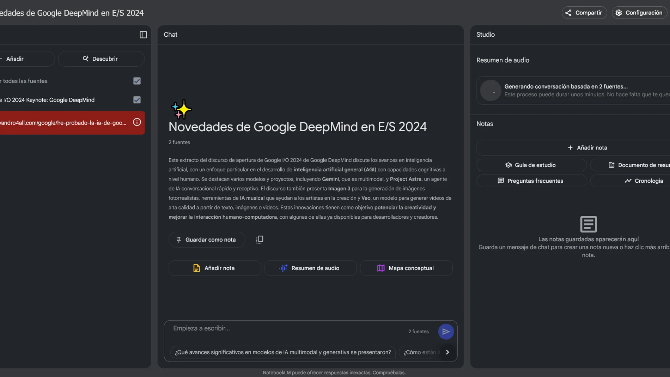The image size is (670, 377).
Task: Open Mapa conceptual mind map
Action: [406, 268]
